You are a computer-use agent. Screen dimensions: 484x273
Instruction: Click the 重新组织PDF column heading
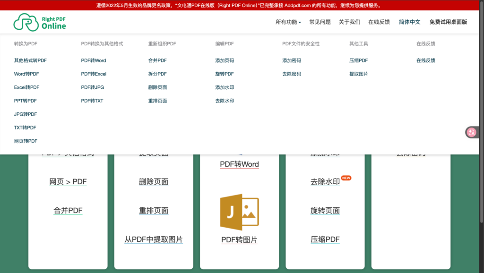pos(162,43)
